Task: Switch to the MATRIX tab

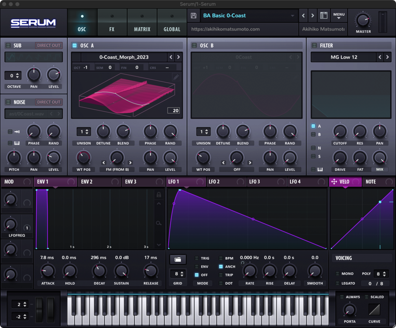Action: pos(142,23)
